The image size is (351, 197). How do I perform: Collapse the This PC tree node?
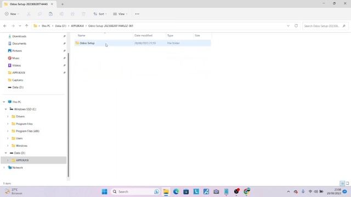[4, 102]
